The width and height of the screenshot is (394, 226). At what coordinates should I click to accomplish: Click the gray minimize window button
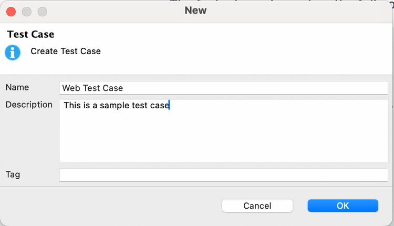coord(27,11)
